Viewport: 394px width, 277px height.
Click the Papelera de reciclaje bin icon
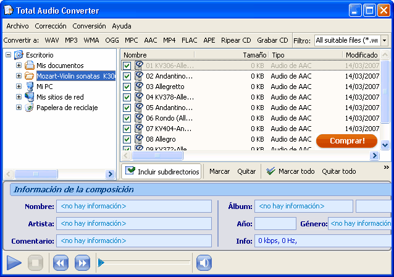pos(30,108)
